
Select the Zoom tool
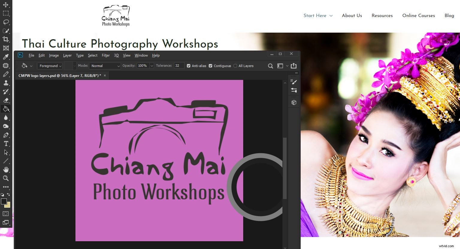tap(6, 178)
